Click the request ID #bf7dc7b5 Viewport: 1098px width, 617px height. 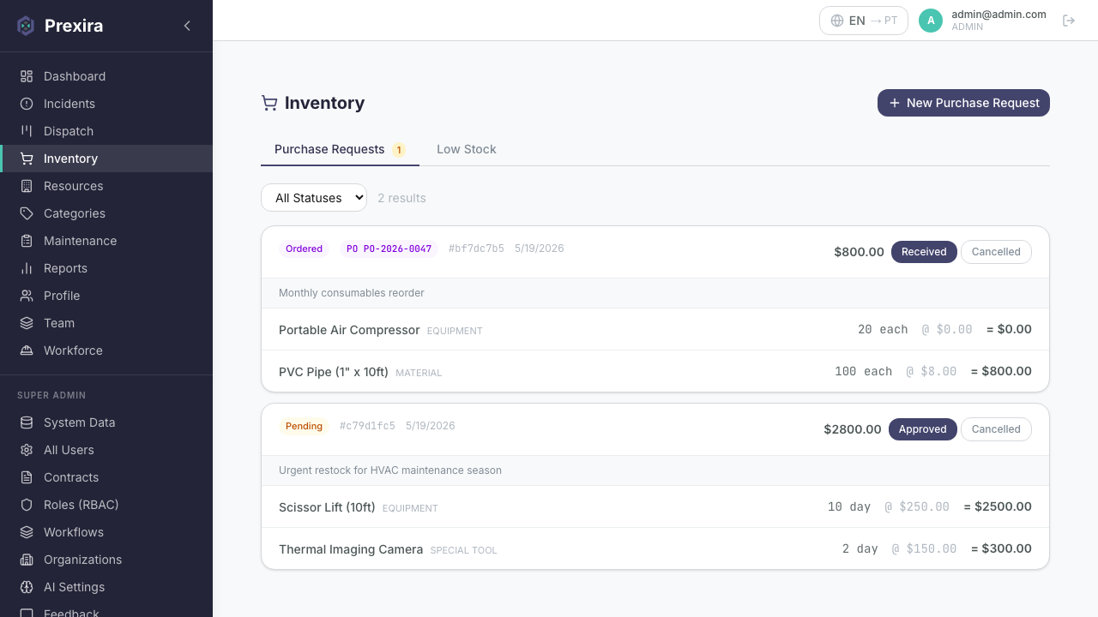pos(476,249)
